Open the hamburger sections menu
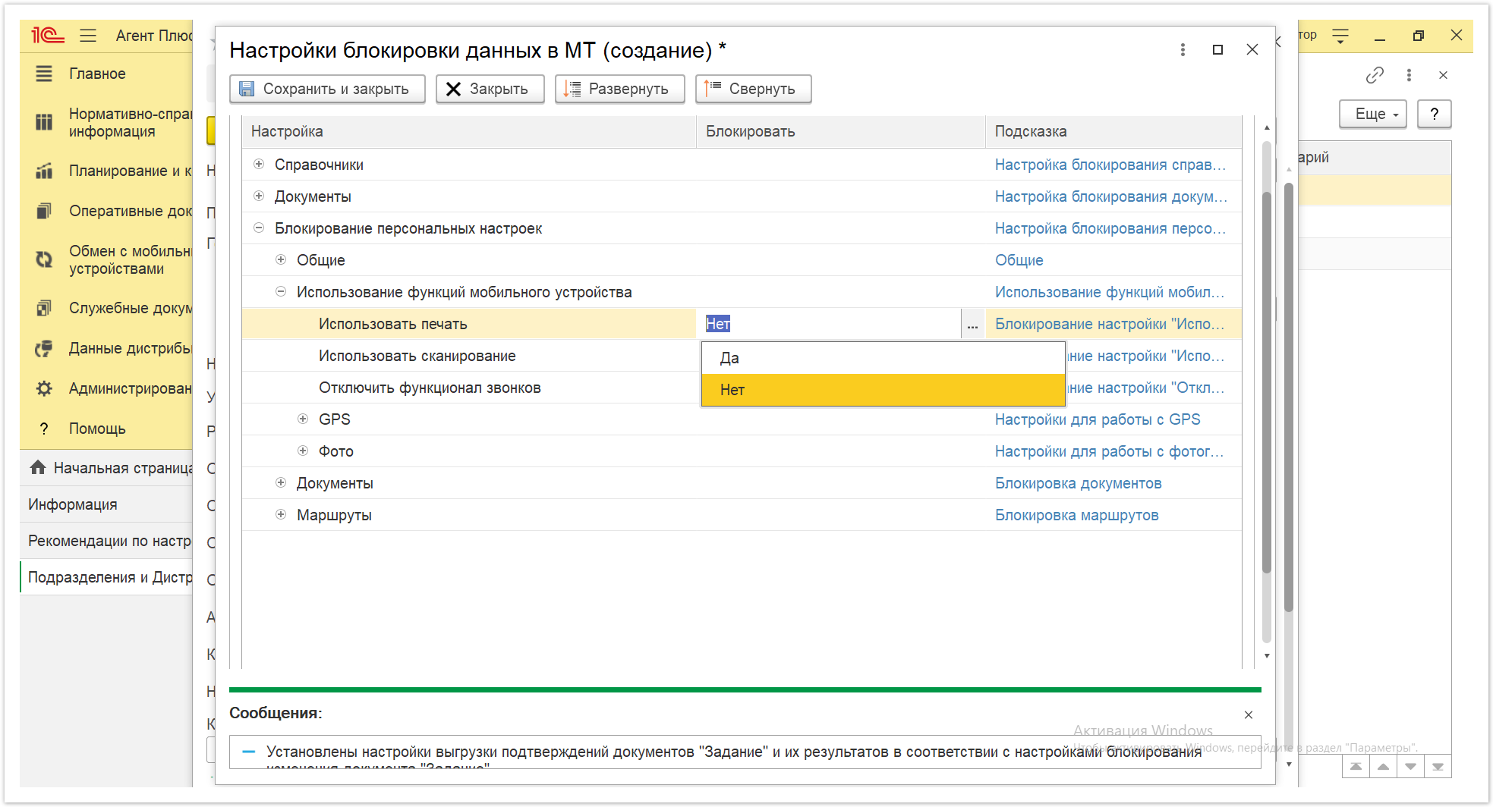 tap(88, 35)
